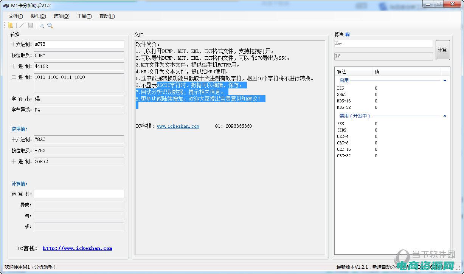
Task: Open the 文件(F) menu
Action: coord(16,16)
